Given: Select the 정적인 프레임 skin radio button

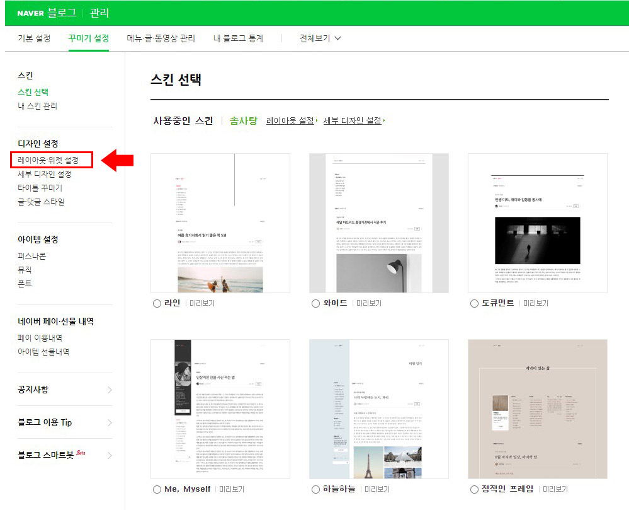Looking at the screenshot, I should [474, 490].
